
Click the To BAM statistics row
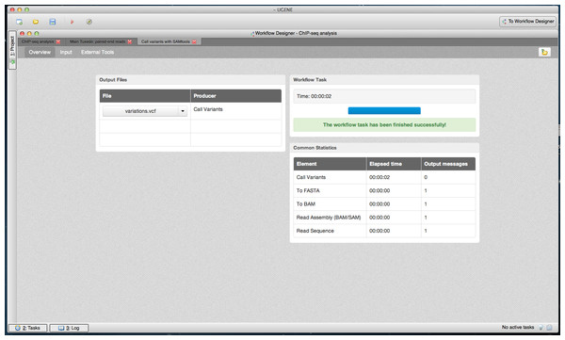tap(384, 204)
